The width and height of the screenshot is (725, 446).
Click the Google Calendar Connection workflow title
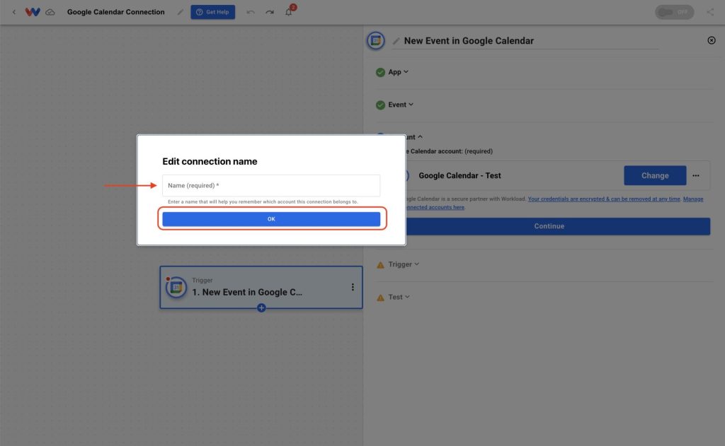(115, 12)
